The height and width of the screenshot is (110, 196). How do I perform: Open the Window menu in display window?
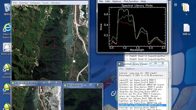(x=56, y=3)
